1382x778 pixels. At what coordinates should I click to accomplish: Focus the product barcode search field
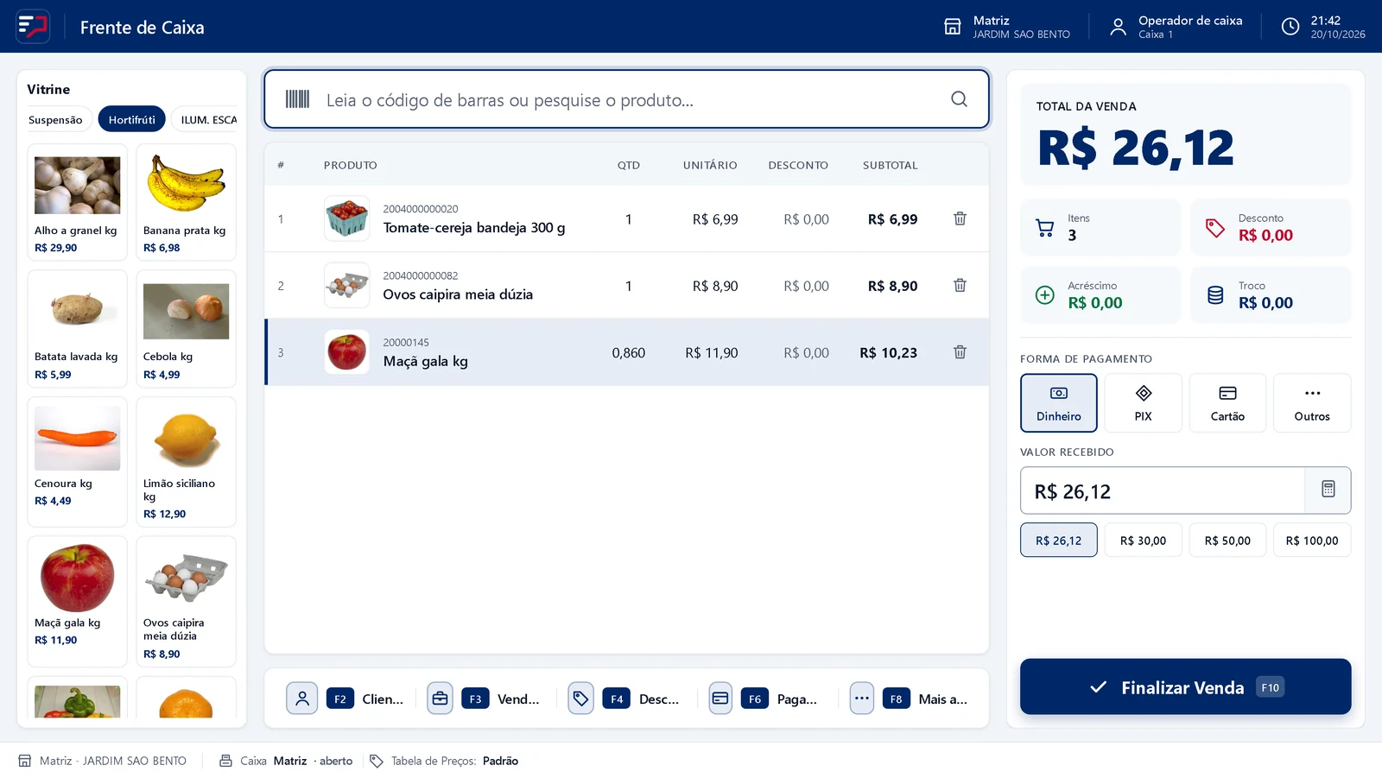pyautogui.click(x=626, y=99)
